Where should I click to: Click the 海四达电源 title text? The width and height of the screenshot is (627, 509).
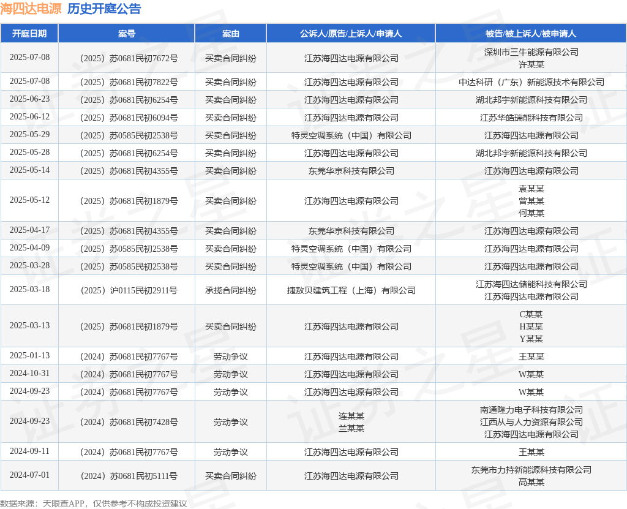click(x=31, y=9)
